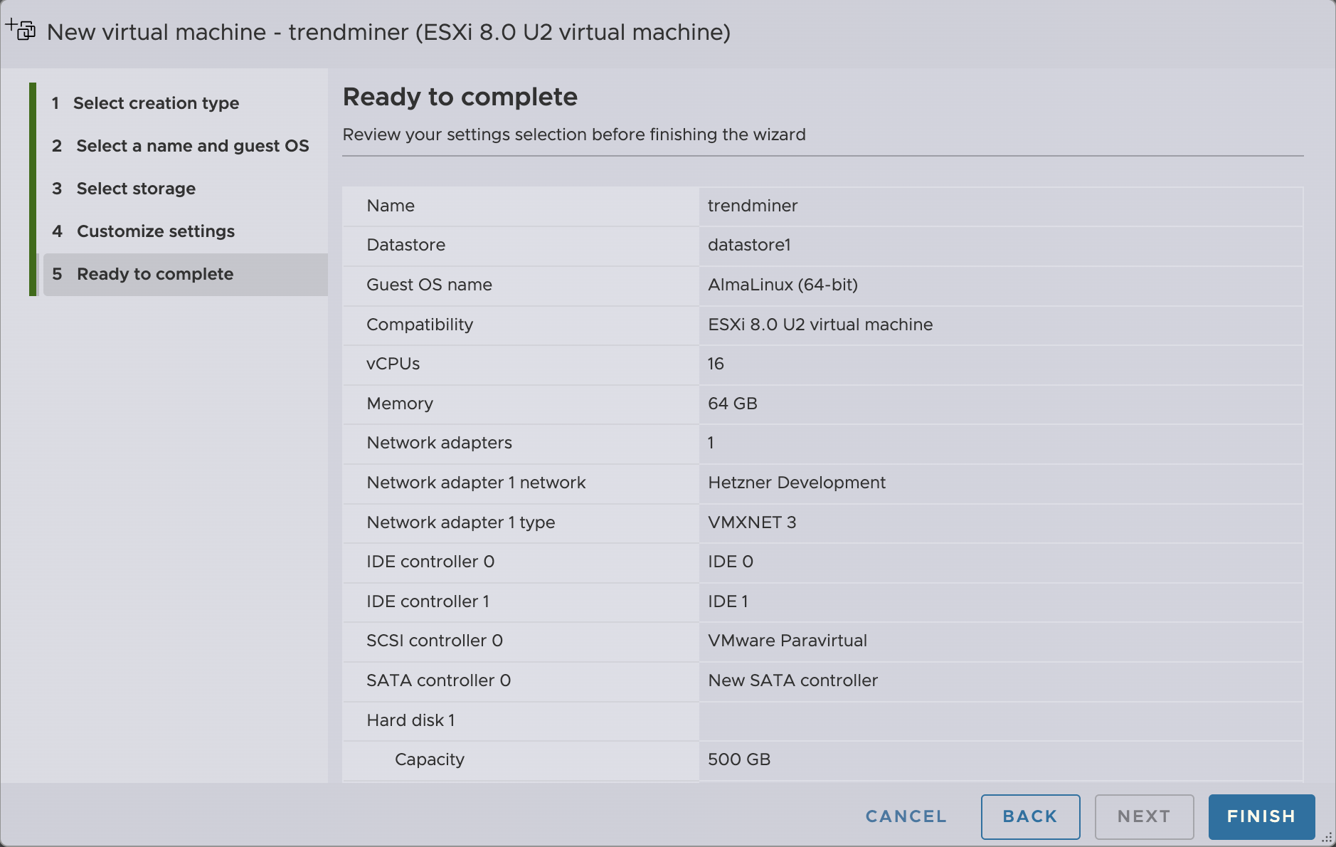This screenshot has height=847, width=1336.
Task: Click the new virtual machine icon in title bar
Action: tap(21, 29)
